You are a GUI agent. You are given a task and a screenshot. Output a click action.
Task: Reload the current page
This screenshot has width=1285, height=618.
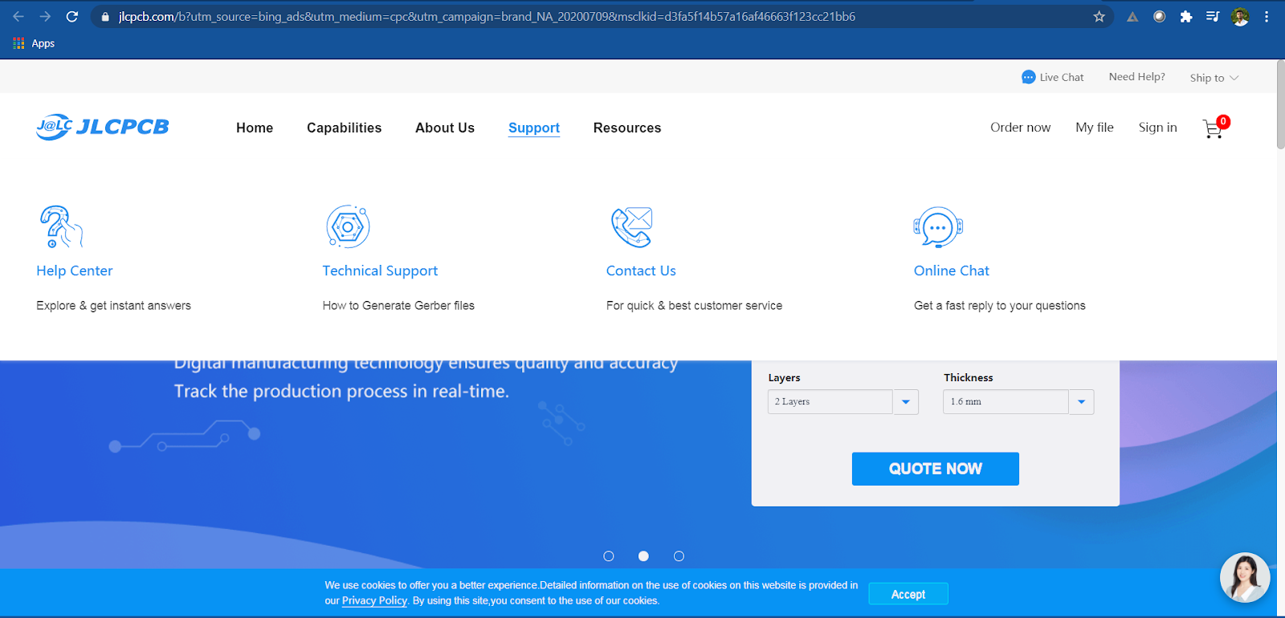click(71, 17)
